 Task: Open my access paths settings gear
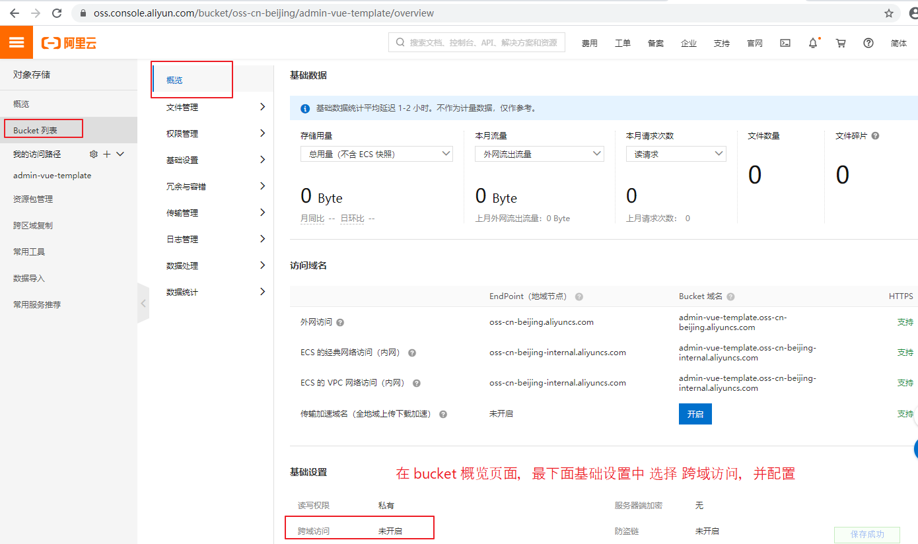[94, 154]
